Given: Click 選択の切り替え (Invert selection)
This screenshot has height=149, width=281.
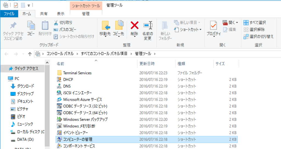Looking at the screenshot, I should [x=258, y=36].
